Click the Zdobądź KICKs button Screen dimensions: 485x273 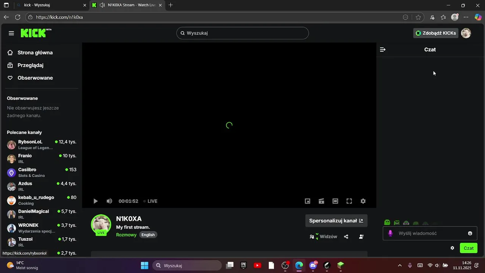tap(435, 33)
